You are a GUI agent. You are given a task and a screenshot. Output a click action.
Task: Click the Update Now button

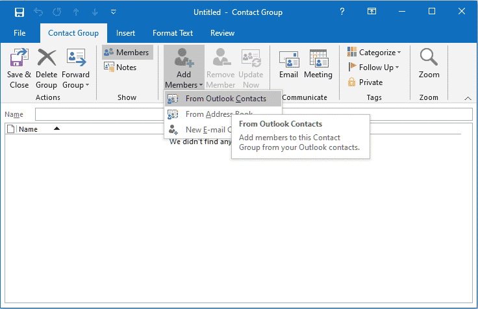click(251, 68)
